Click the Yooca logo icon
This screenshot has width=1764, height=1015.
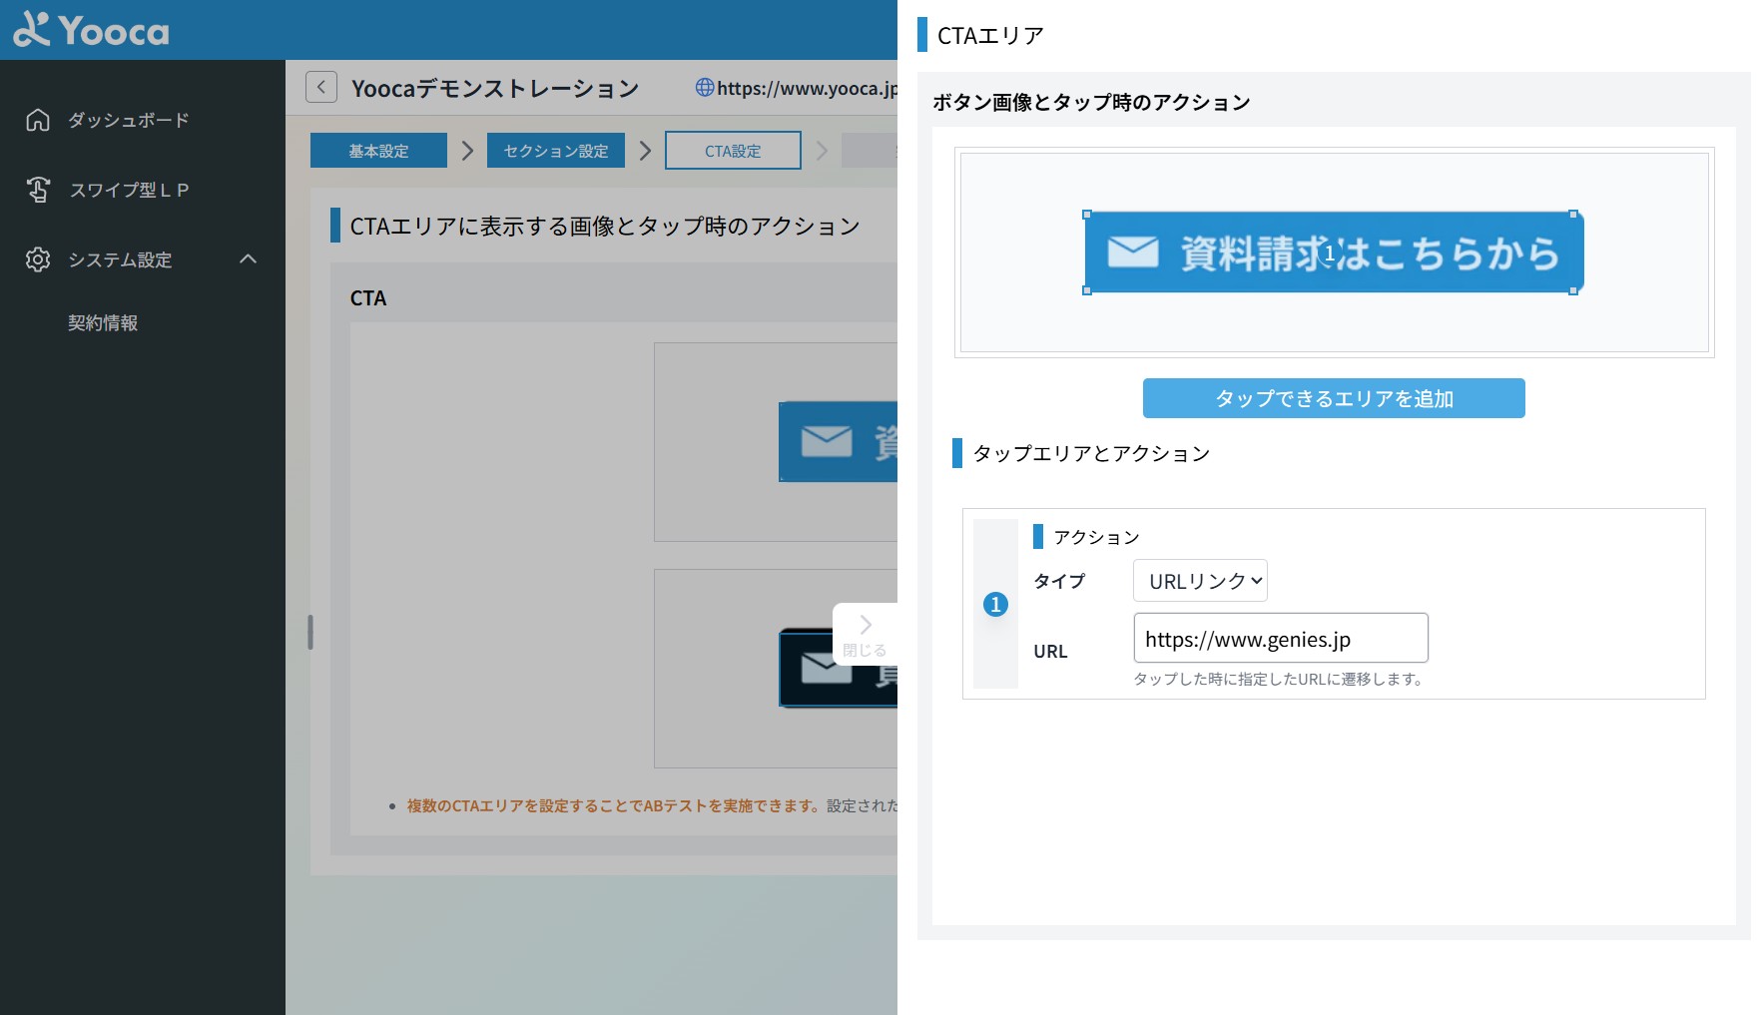point(31,30)
